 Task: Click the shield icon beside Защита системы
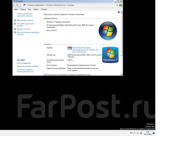click(x=15, y=29)
